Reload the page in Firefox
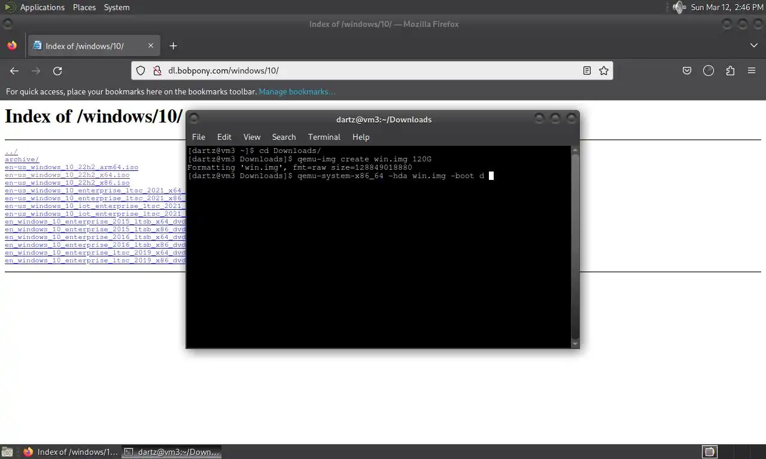Image resolution: width=766 pixels, height=459 pixels. pos(57,71)
